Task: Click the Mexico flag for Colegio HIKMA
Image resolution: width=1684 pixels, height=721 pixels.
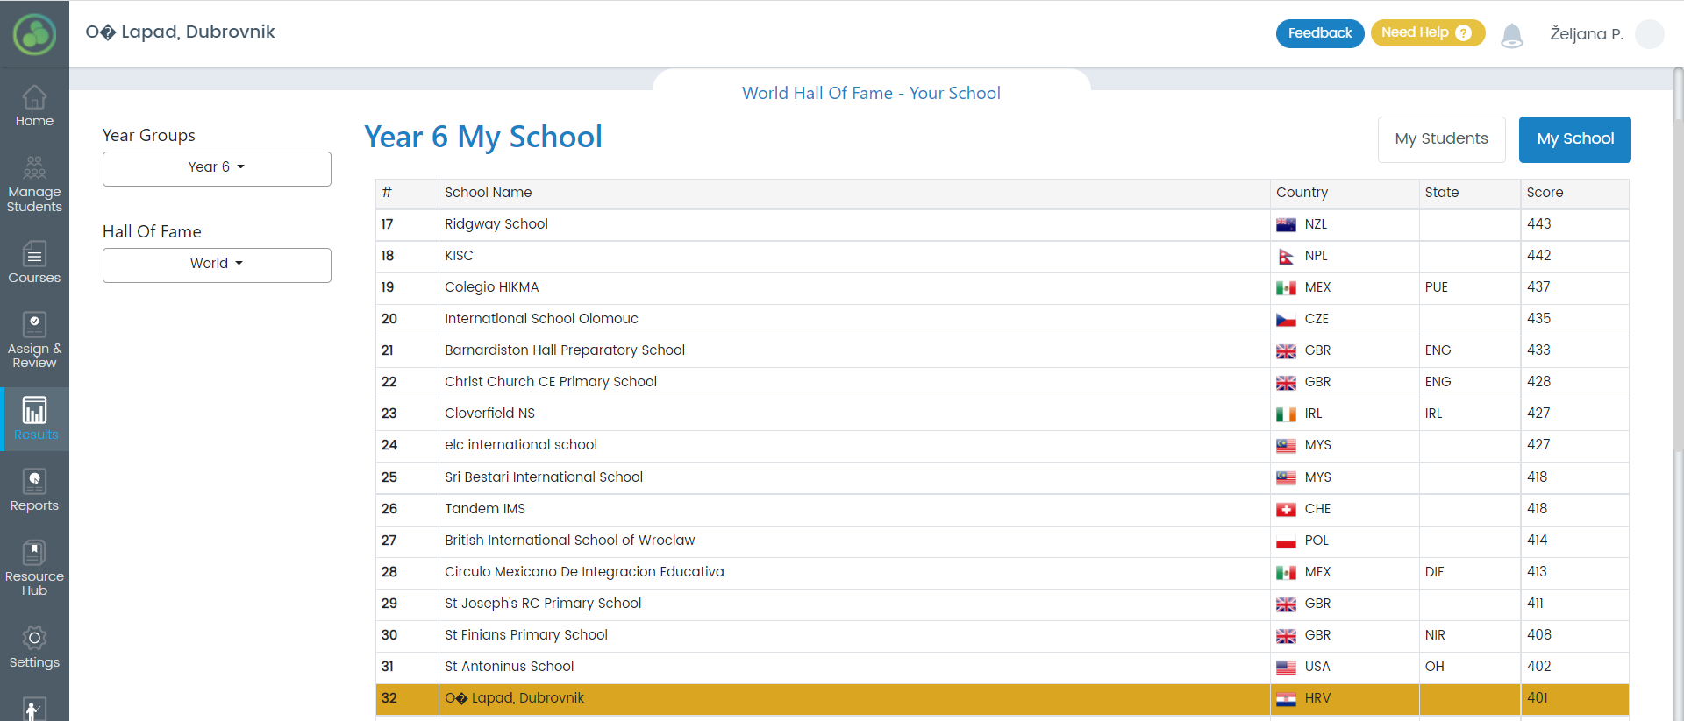Action: pos(1286,288)
